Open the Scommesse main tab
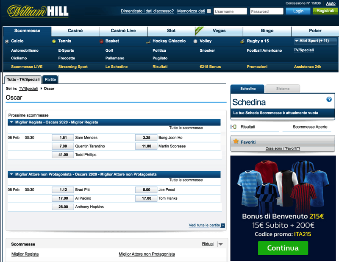The height and width of the screenshot is (262, 339). coord(27,31)
